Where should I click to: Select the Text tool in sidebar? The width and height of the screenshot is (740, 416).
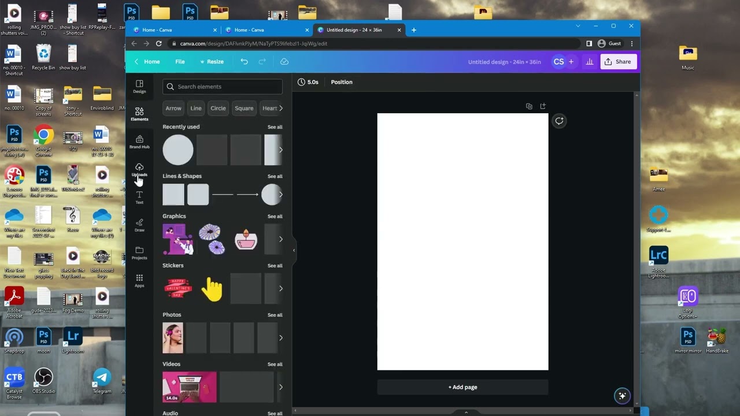[x=139, y=197]
